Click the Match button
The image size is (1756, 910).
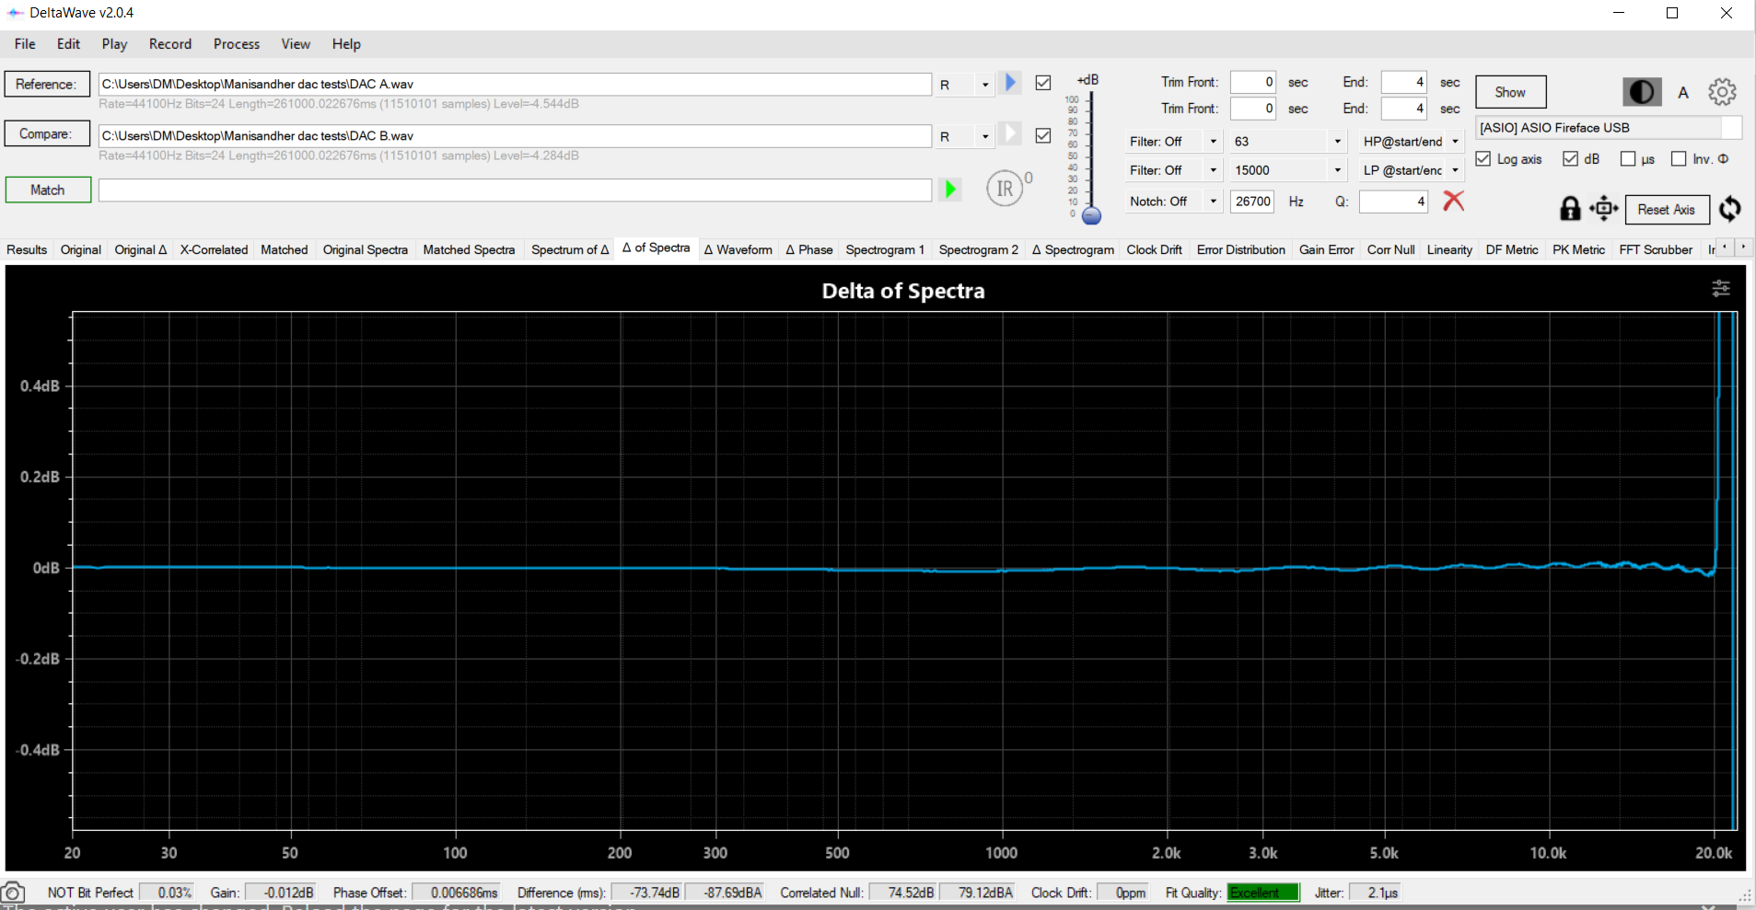point(48,190)
